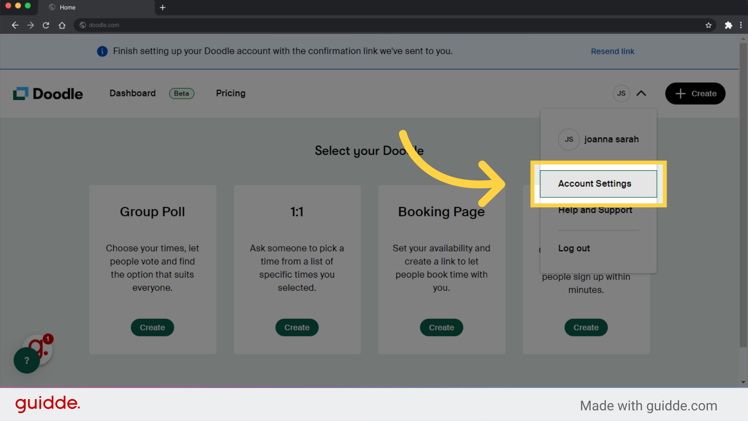This screenshot has width=748, height=421.
Task: Click the blue info icon in banner
Action: (102, 51)
